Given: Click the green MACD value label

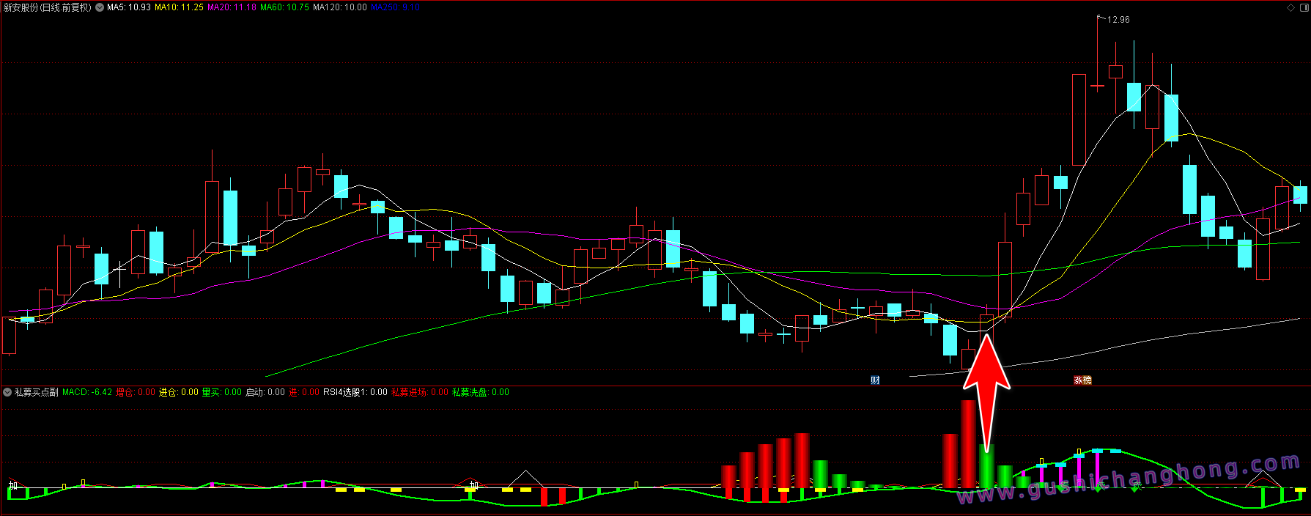Looking at the screenshot, I should 87,392.
